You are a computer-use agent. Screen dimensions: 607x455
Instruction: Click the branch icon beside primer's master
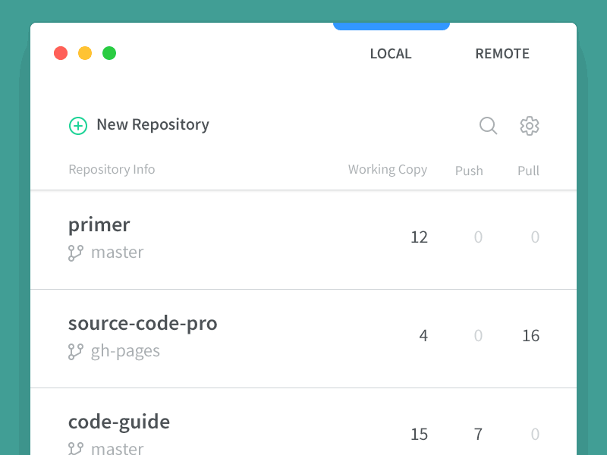[x=76, y=253]
